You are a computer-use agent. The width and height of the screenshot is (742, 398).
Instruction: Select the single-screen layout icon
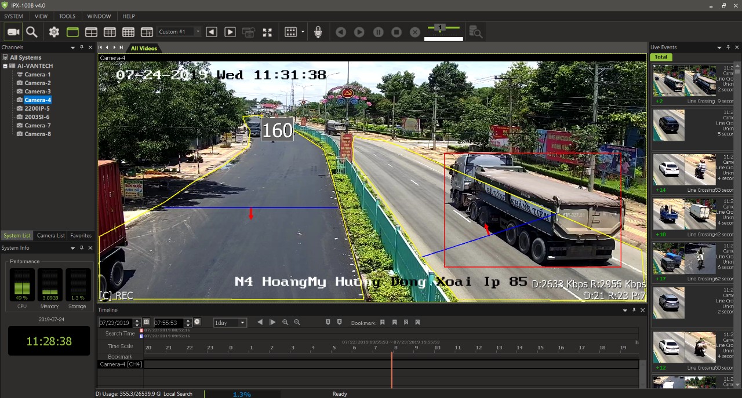point(72,32)
